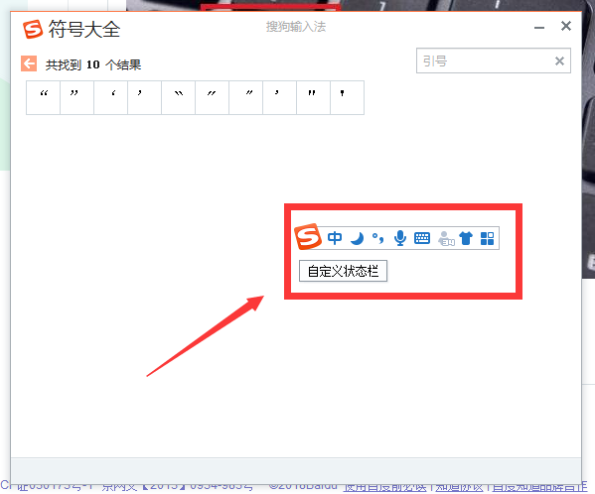
Task: Toggle the Chinese punctuation mode icon
Action: (377, 238)
